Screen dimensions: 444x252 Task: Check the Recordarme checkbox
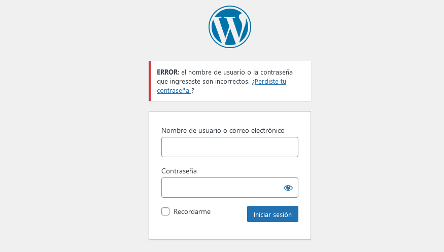(165, 211)
